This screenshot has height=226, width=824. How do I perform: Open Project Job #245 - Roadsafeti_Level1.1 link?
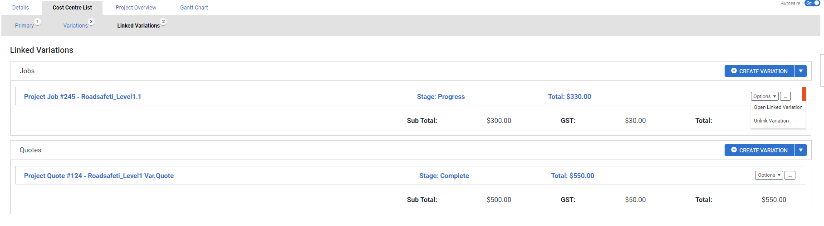click(x=83, y=97)
